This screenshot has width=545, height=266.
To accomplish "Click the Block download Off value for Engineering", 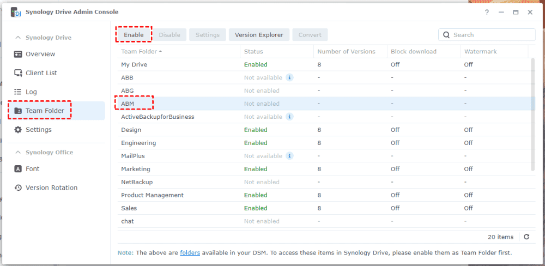I will [x=395, y=143].
